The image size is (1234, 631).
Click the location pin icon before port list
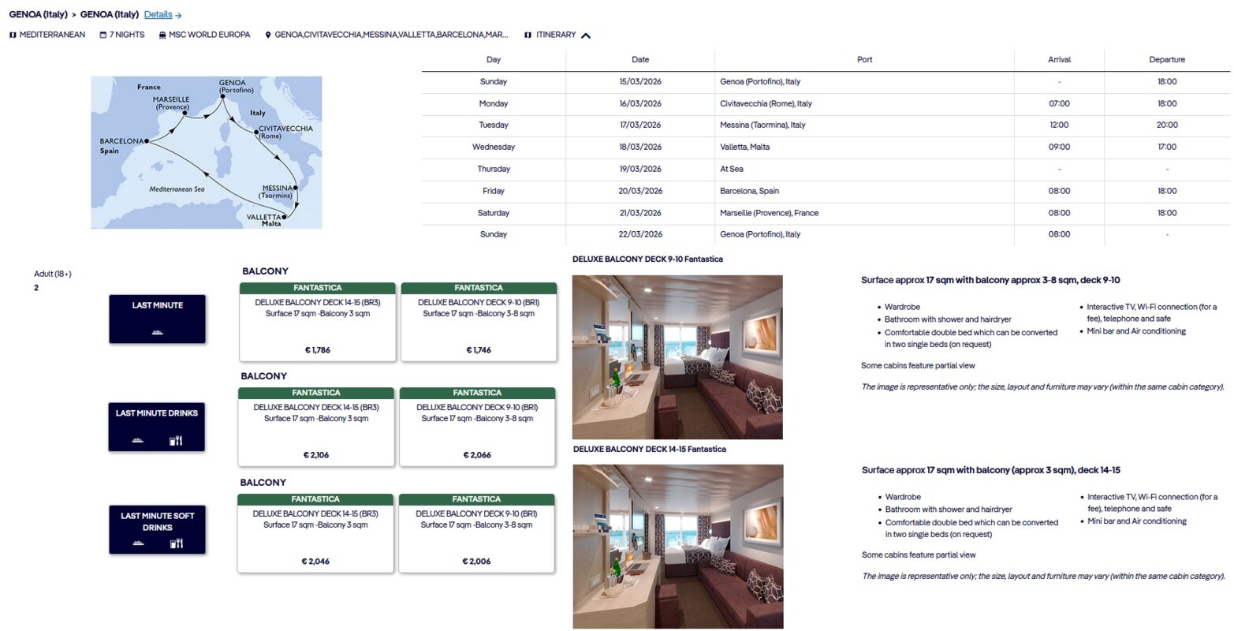click(x=268, y=35)
